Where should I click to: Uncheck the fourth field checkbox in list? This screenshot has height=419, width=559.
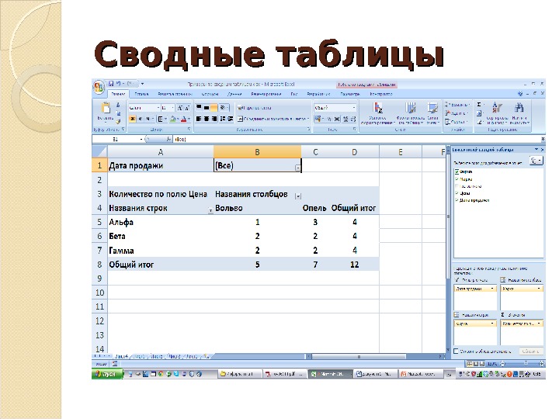coord(457,193)
